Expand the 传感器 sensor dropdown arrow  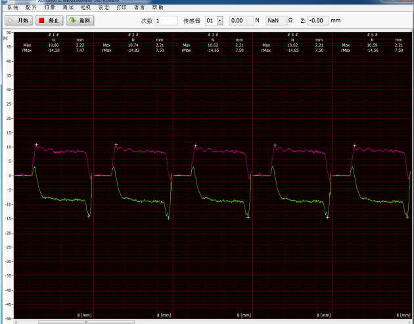coord(220,20)
